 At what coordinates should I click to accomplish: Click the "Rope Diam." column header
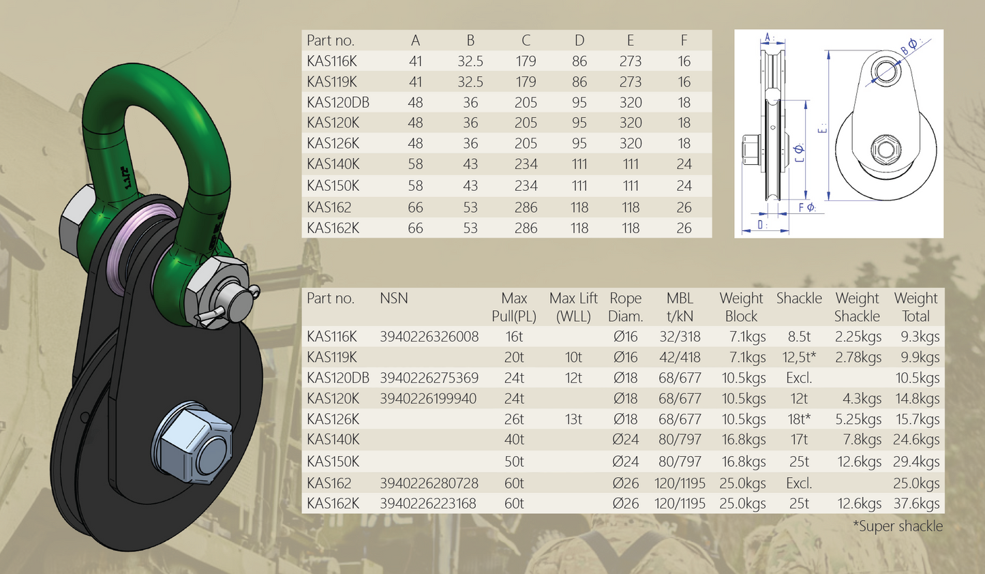626,307
